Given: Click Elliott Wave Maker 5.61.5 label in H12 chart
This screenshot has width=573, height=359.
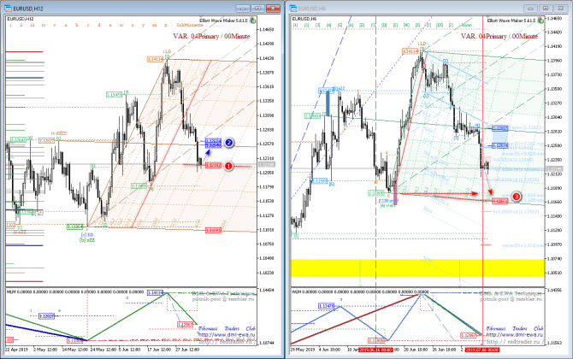Looking at the screenshot, I should [223, 21].
